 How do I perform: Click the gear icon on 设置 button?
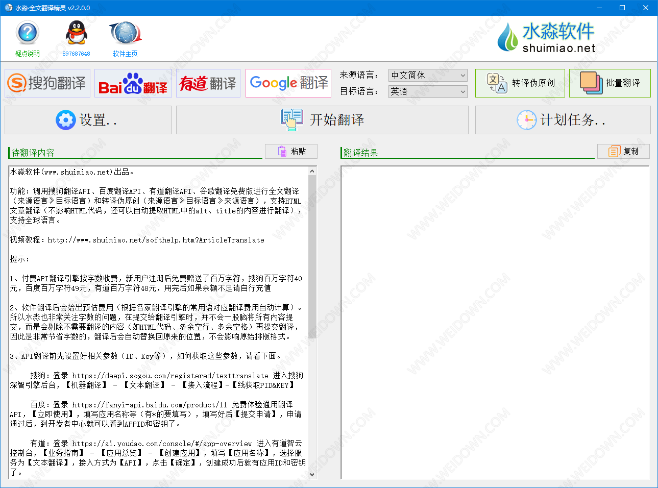pos(65,120)
